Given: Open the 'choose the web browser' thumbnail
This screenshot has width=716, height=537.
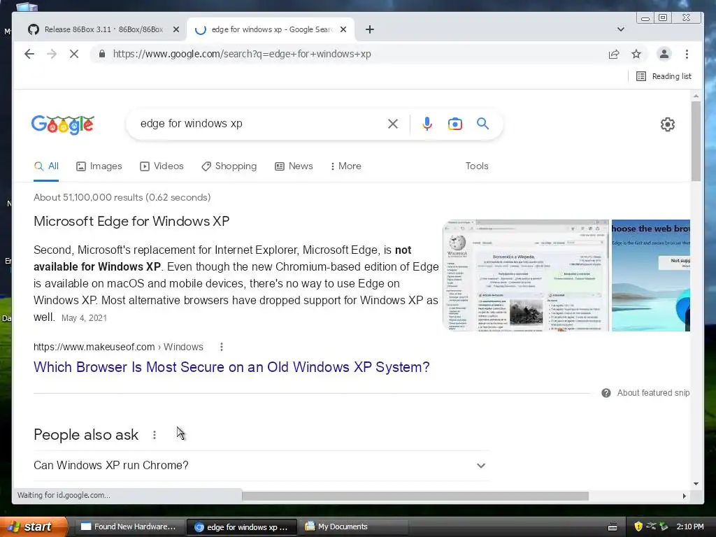Looking at the screenshot, I should [x=651, y=275].
